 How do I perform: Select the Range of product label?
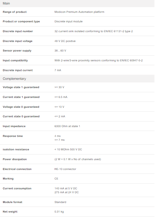tap(15, 12)
